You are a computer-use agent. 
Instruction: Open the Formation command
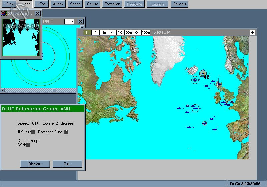(112, 4)
